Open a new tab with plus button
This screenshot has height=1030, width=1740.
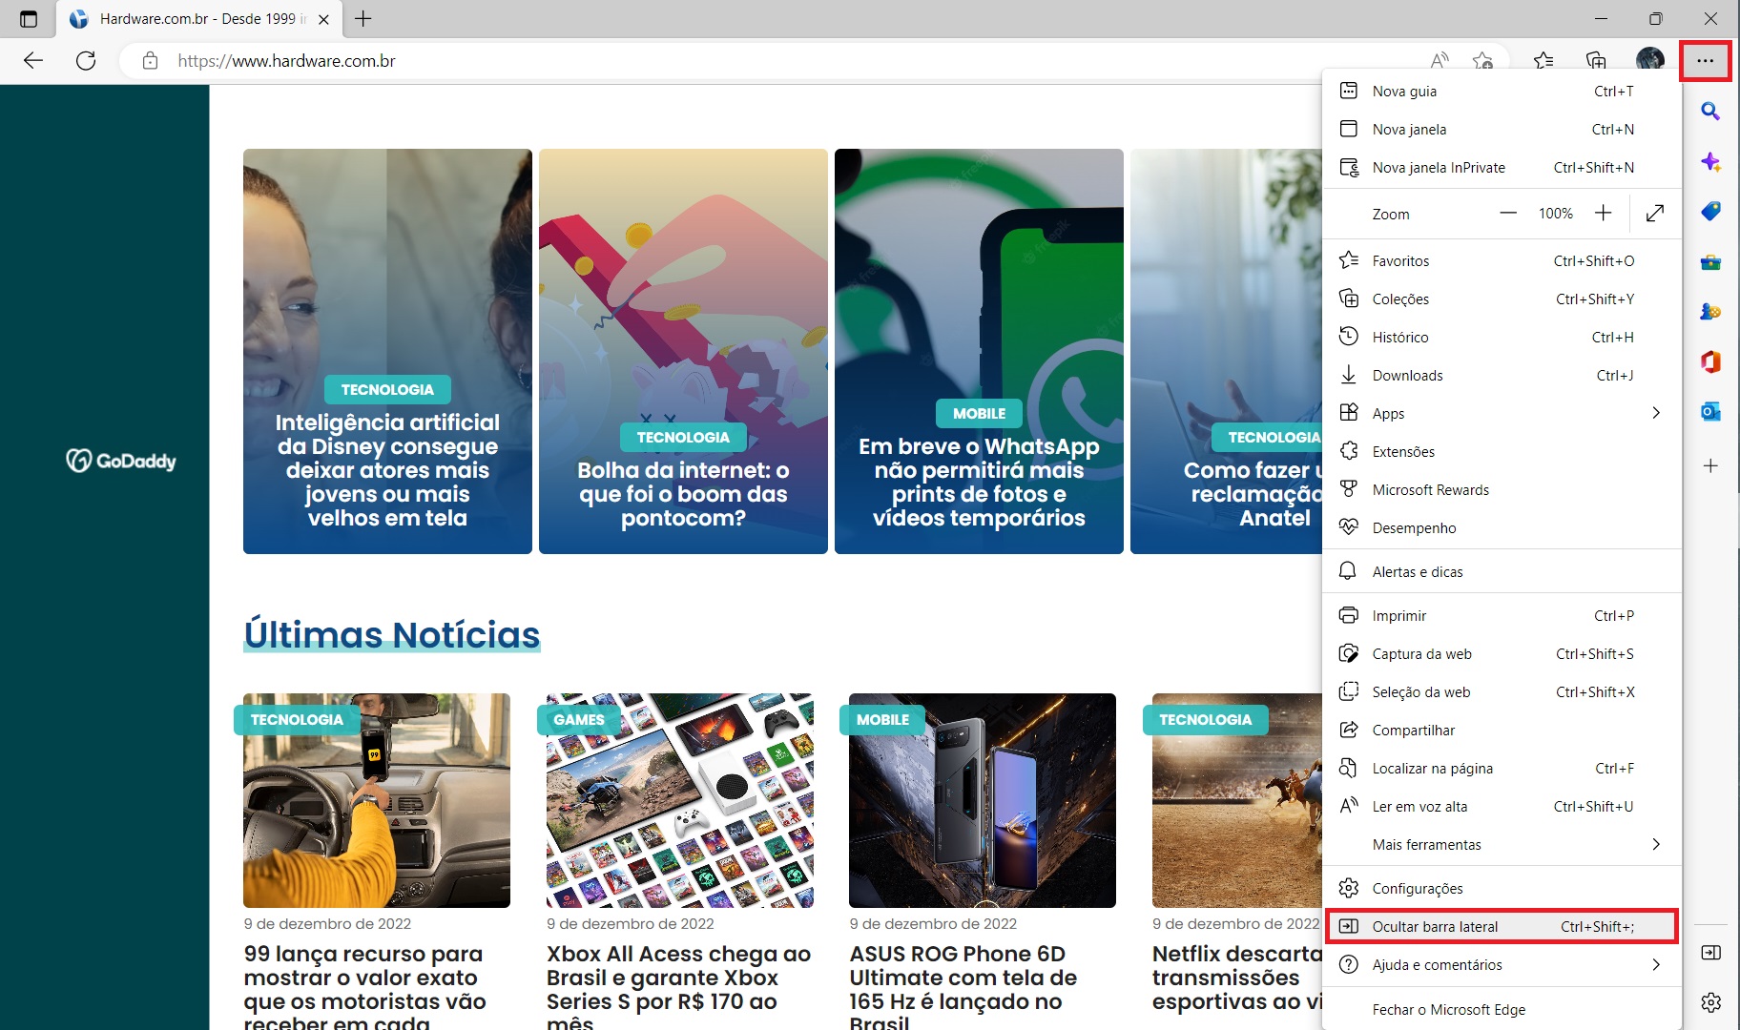[363, 18]
